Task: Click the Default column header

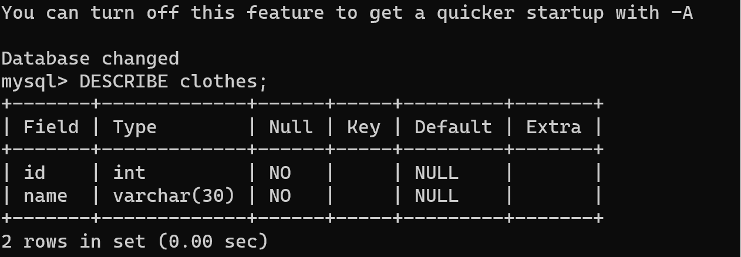Action: (x=453, y=127)
